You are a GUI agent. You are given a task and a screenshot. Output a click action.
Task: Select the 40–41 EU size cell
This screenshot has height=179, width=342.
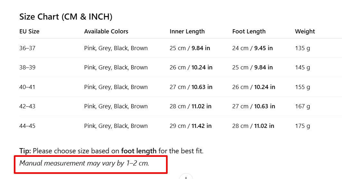click(27, 87)
